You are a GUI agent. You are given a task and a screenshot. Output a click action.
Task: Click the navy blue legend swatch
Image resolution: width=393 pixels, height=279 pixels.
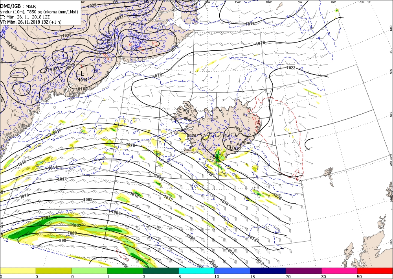coord(268,271)
